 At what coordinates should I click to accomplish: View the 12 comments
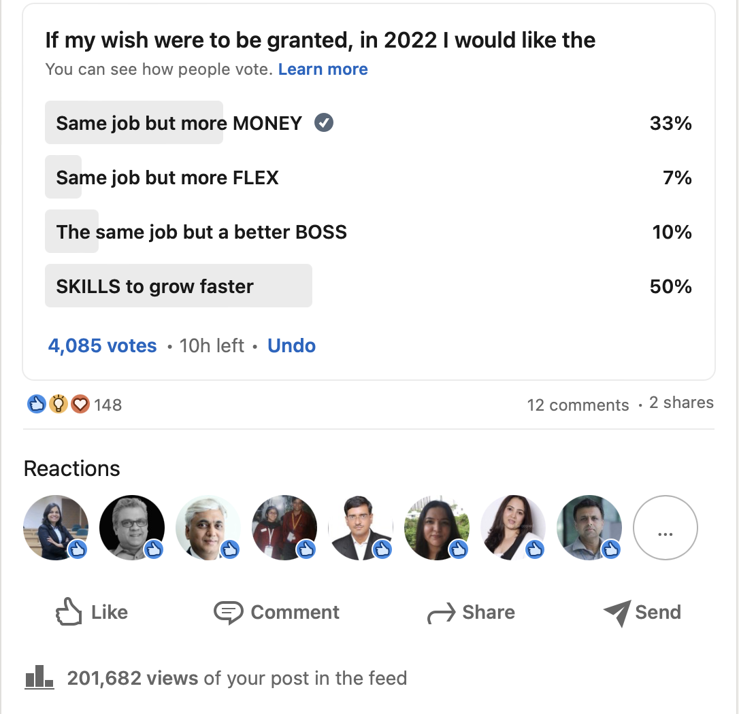point(578,405)
